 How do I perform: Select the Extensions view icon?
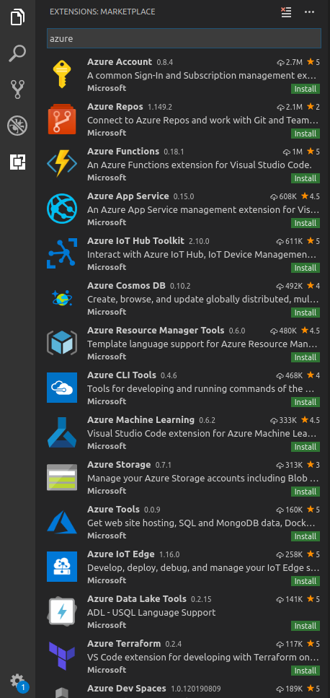coord(18,162)
